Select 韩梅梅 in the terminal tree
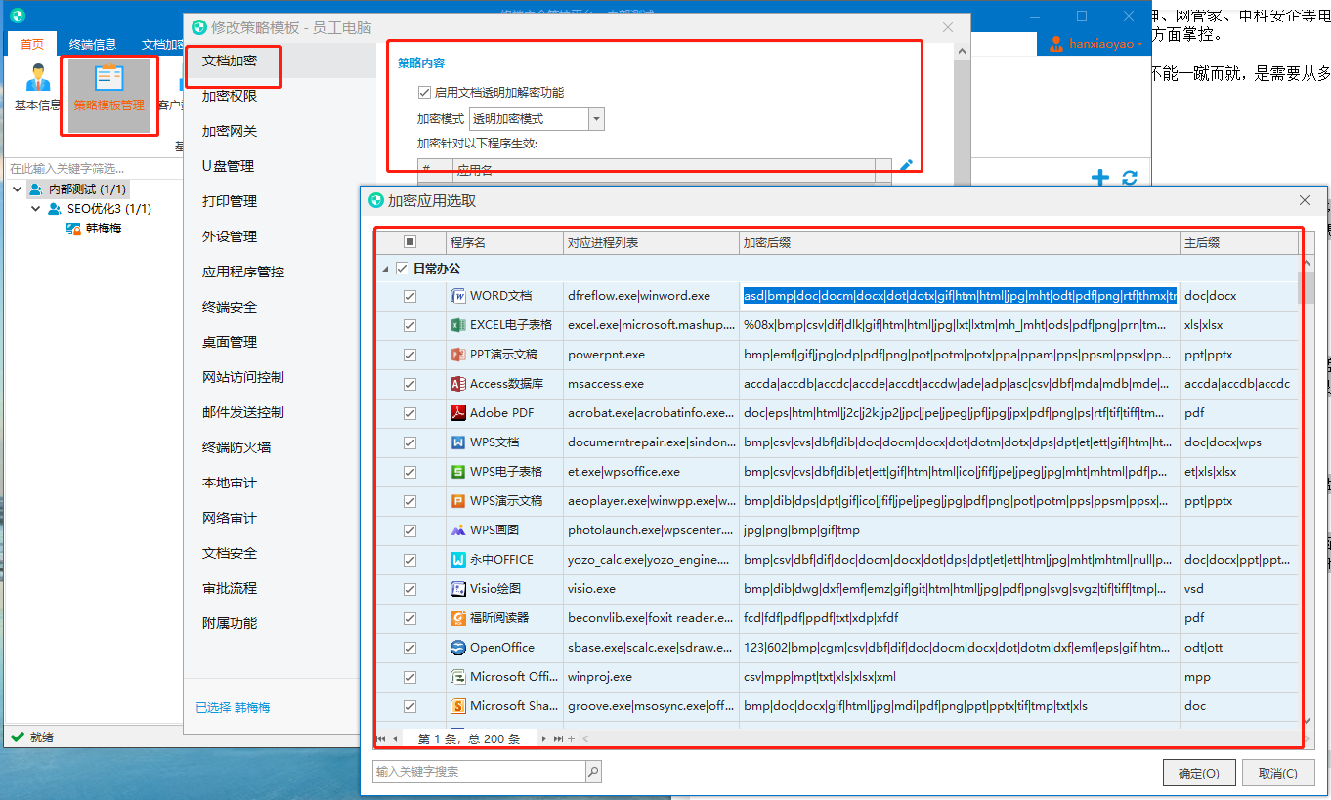The image size is (1331, 800). pos(104,229)
